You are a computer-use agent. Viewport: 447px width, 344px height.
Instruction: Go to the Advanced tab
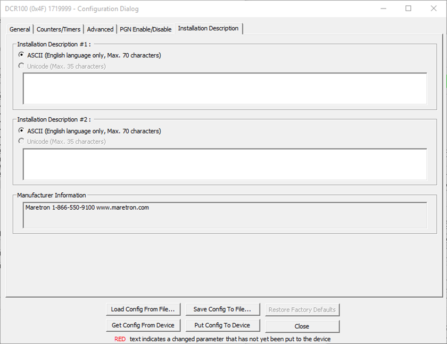100,29
